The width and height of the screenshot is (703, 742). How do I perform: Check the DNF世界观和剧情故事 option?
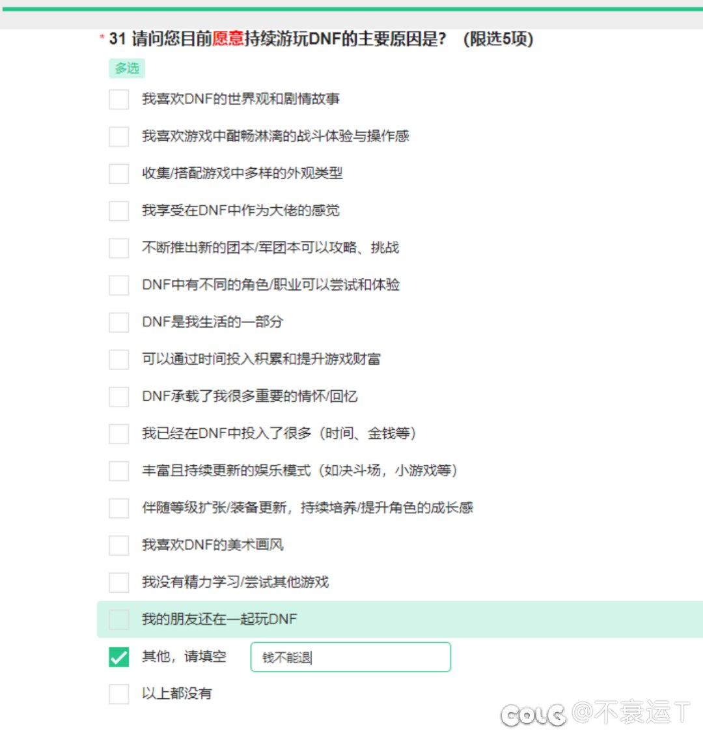[x=119, y=99]
